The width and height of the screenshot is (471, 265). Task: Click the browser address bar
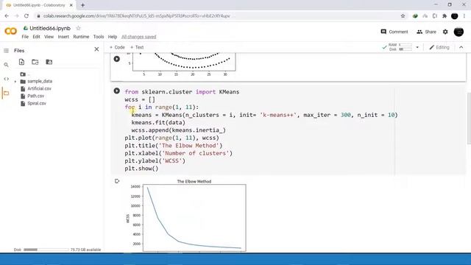[216, 16]
